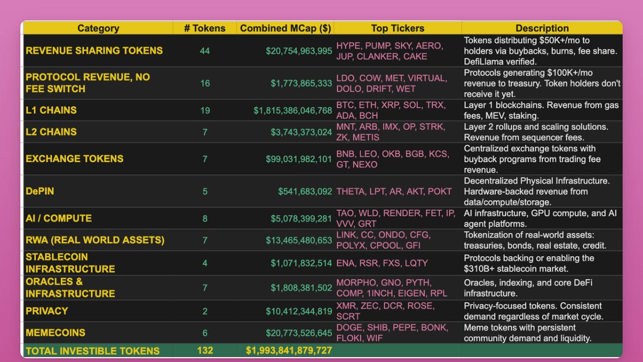Screen dimensions: 643x362
Task: Click the PRIVACY category cell
Action: point(98,311)
